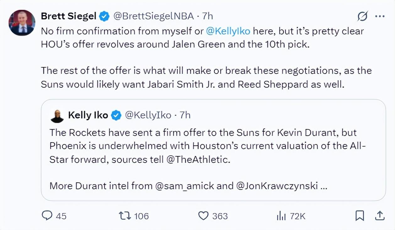This screenshot has height=230, width=395.
Task: Click the Grok slashed-circle icon
Action: [x=362, y=16]
